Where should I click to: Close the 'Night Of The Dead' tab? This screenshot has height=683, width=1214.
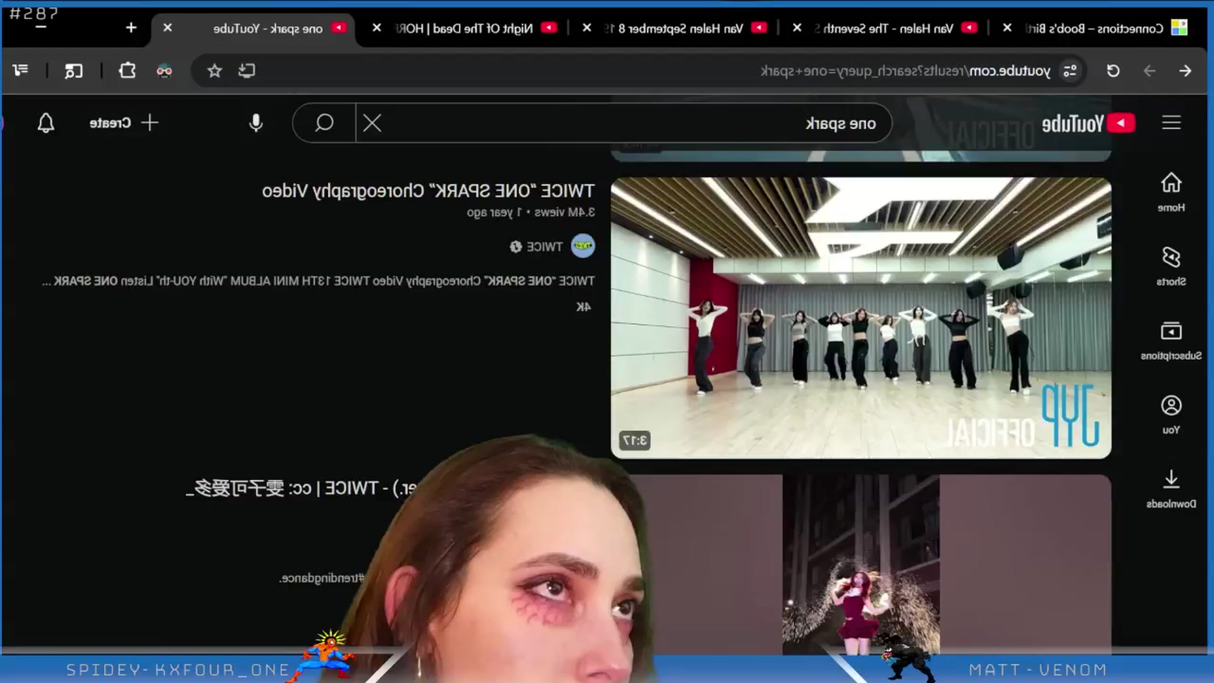[377, 28]
